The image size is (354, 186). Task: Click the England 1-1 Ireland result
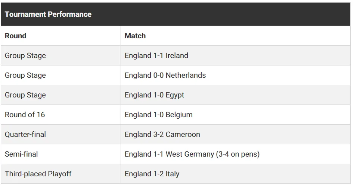point(156,55)
